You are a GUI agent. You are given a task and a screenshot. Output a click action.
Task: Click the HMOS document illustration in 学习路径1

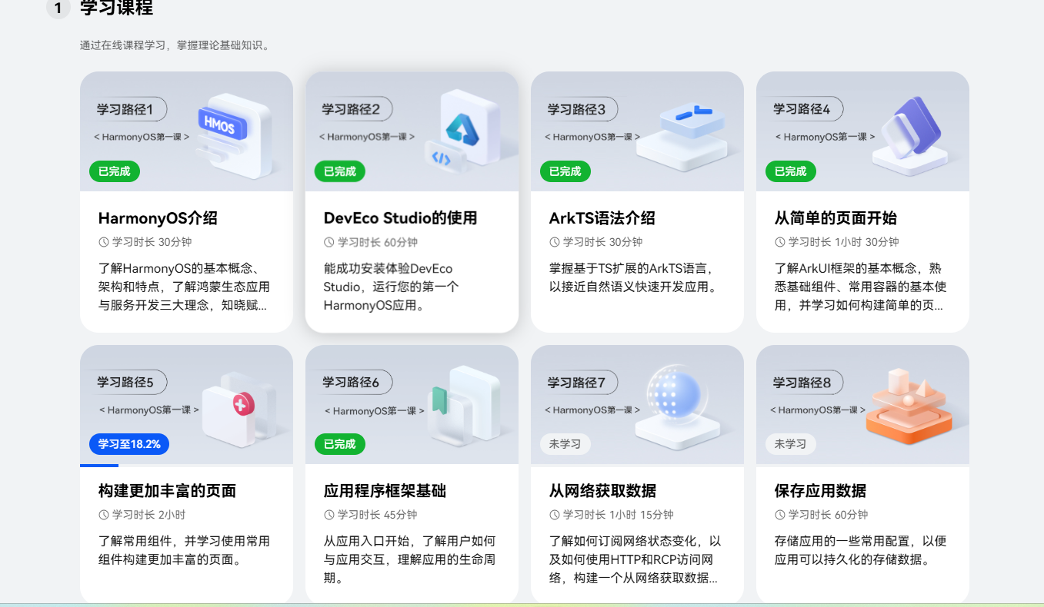point(235,135)
